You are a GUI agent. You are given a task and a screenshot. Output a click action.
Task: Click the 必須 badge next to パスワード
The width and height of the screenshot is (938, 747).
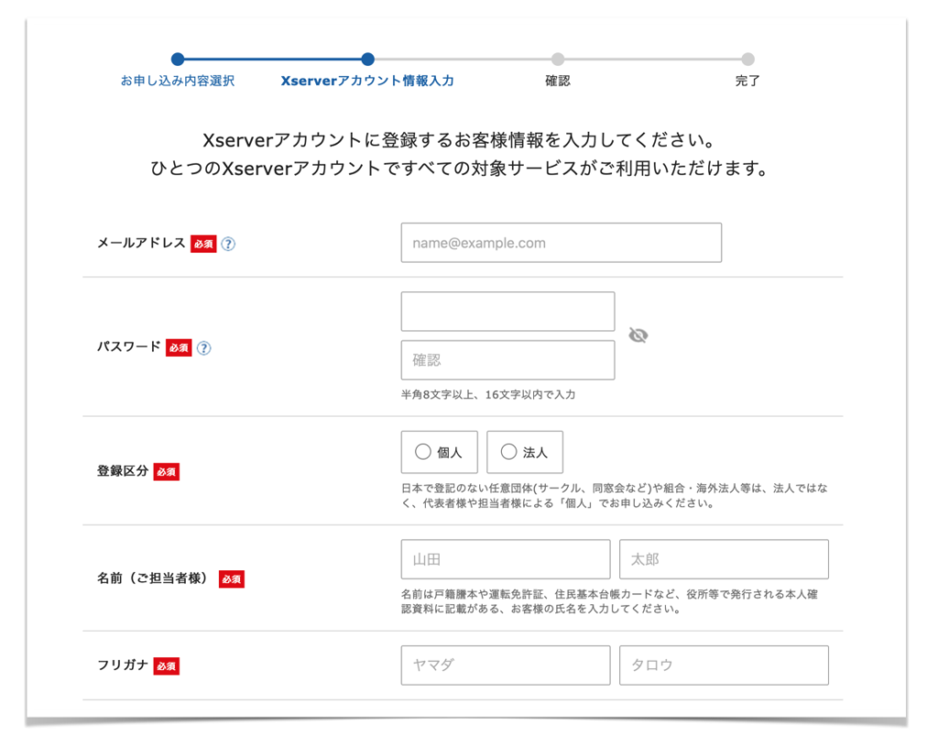coord(179,348)
